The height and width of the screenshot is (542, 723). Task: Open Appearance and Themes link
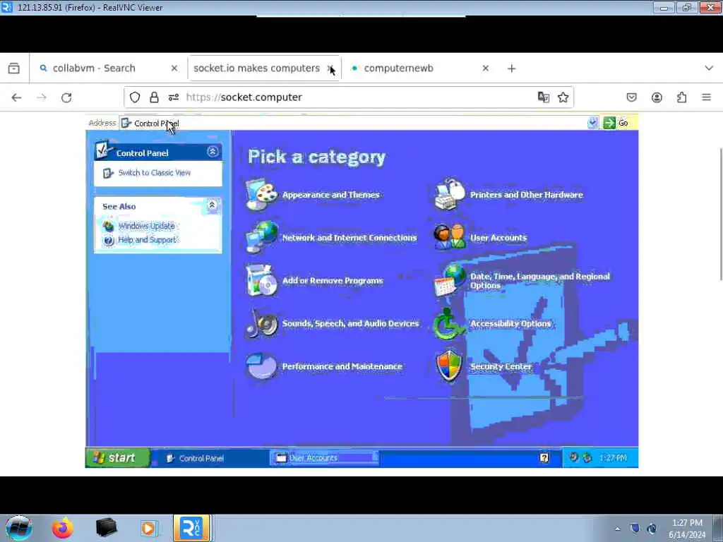[330, 195]
